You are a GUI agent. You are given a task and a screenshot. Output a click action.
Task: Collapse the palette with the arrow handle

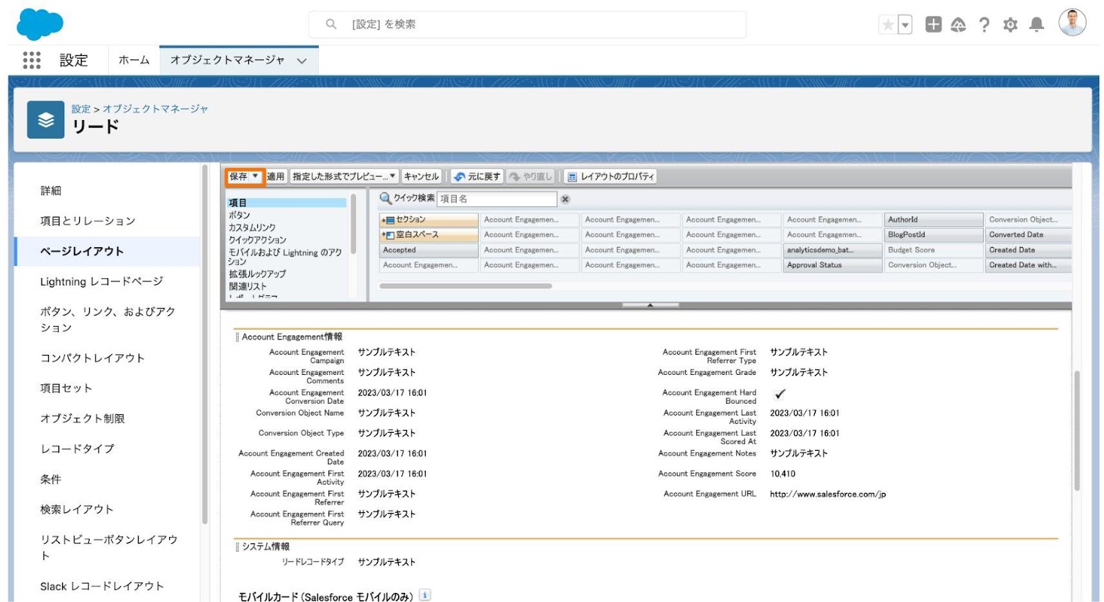650,304
